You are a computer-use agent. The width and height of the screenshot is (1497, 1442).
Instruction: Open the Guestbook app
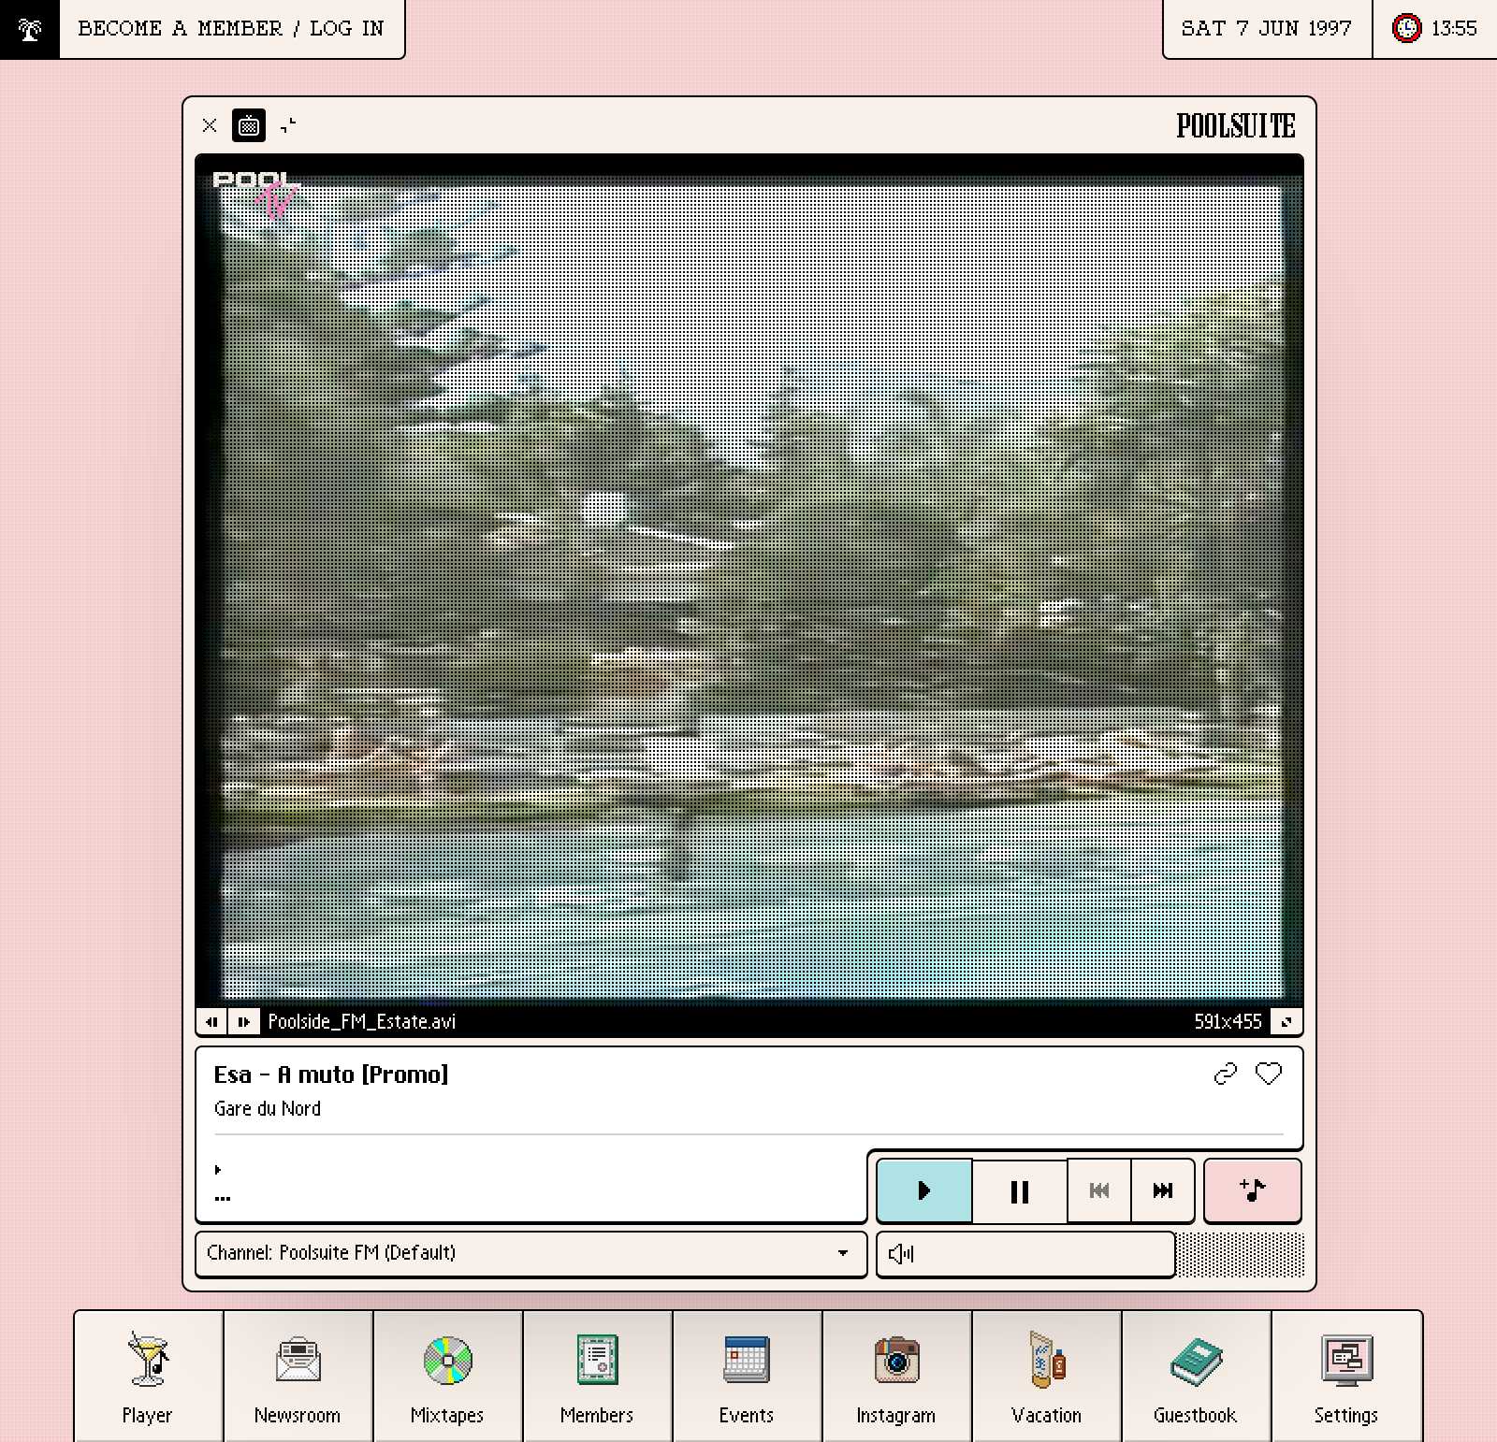[1196, 1376]
